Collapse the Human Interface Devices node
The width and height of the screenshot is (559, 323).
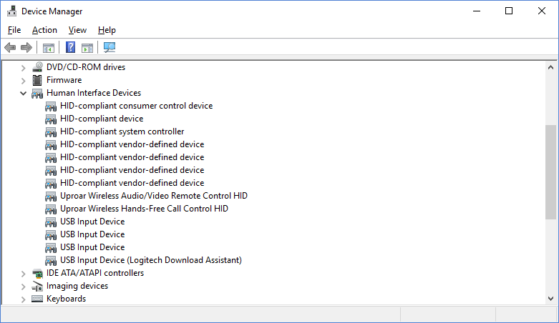(23, 94)
